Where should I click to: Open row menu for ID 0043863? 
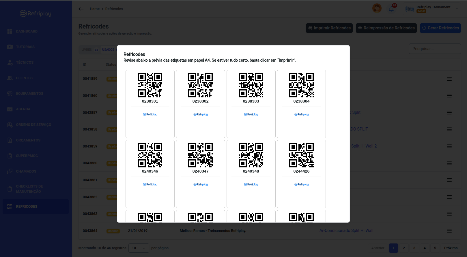[x=449, y=214]
